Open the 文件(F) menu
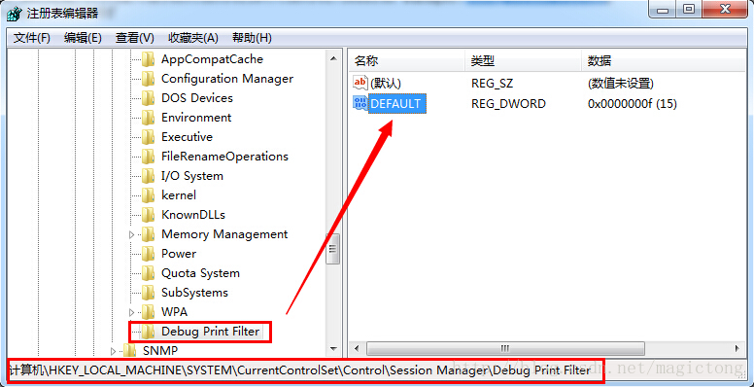 [32, 38]
